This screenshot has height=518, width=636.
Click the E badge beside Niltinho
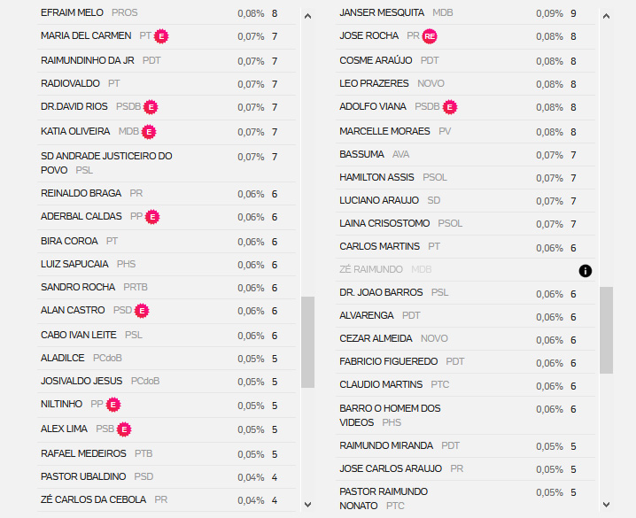coord(113,405)
